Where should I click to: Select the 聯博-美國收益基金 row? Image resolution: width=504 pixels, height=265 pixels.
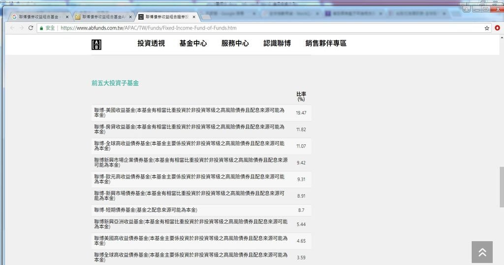(x=201, y=113)
